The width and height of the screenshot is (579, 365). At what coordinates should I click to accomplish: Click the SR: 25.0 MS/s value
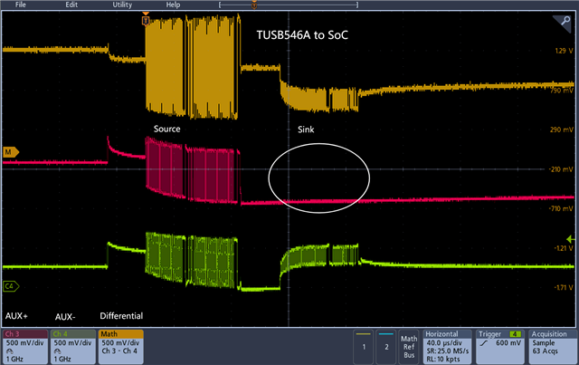[x=448, y=351]
